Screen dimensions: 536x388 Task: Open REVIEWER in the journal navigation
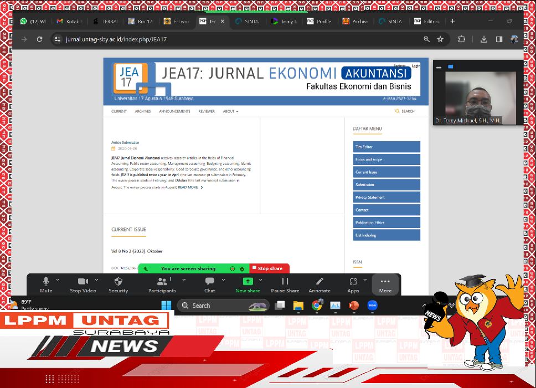click(x=207, y=111)
